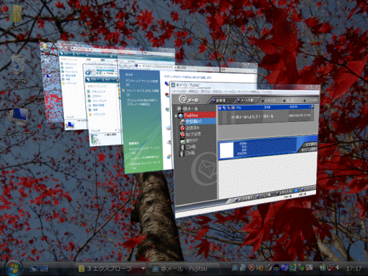368x276 pixels.
Task: Click the attachment column header icon in mail list
Action: [x=225, y=107]
